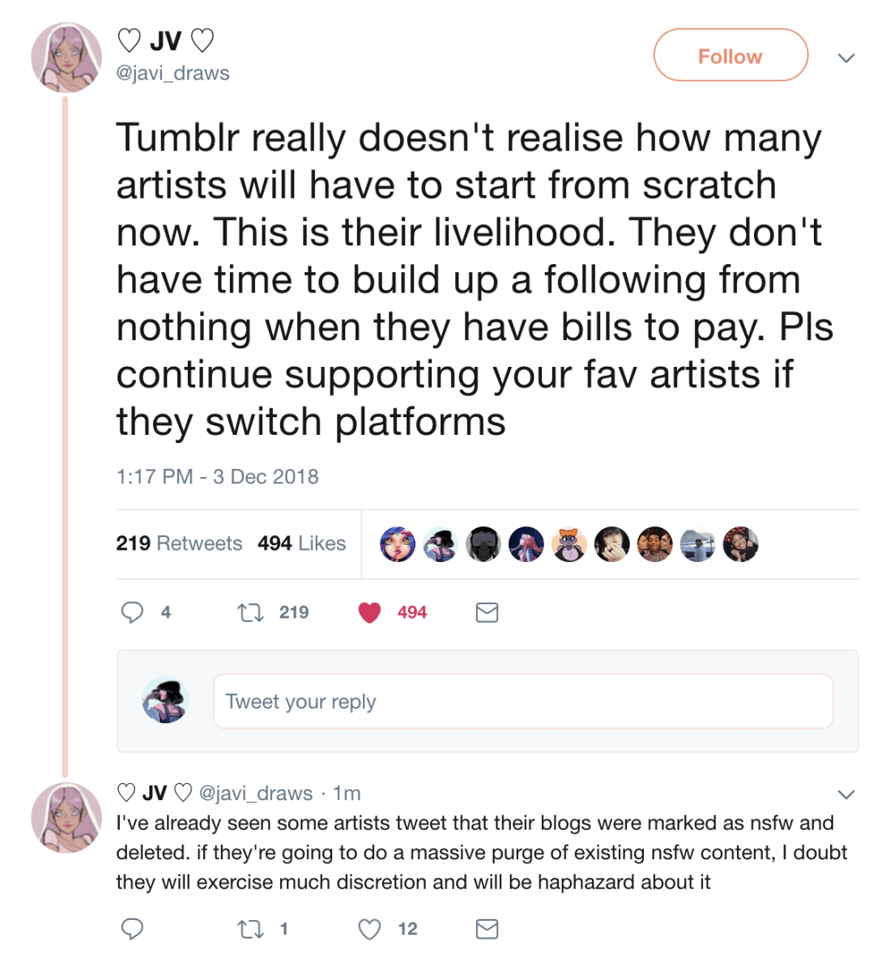Click JV's avatar beside the follow-up tweet
The width and height of the screenshot is (890, 954).
tap(66, 818)
